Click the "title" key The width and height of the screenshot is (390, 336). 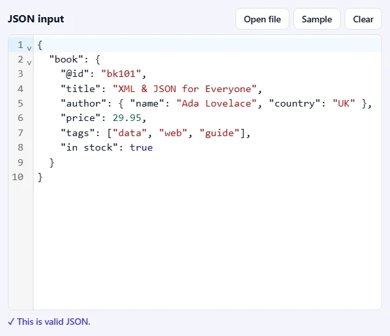[81, 89]
